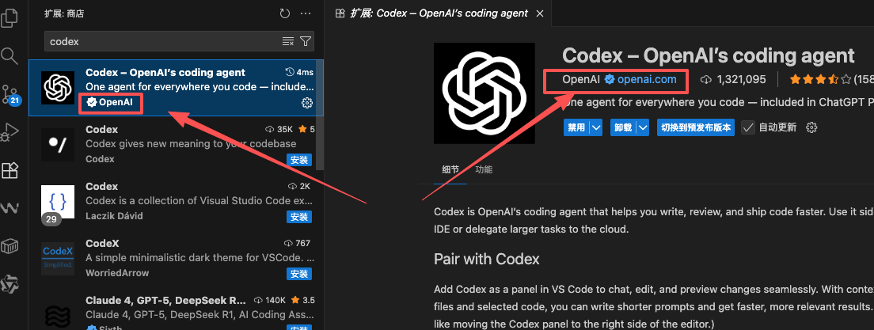Toggle the 自动更新 checkbox

(x=748, y=127)
